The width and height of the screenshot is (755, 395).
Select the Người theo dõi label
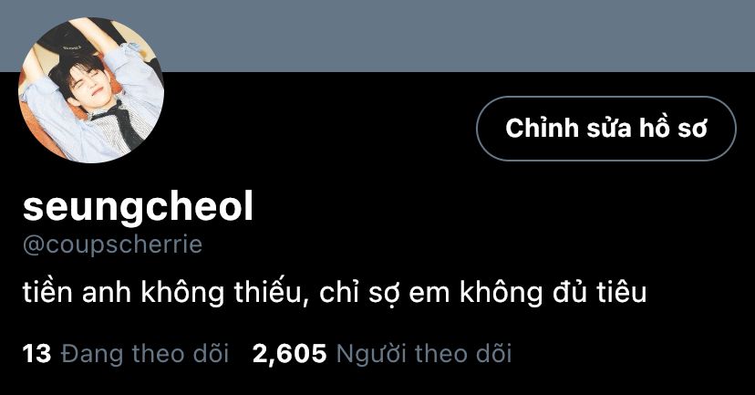click(424, 354)
